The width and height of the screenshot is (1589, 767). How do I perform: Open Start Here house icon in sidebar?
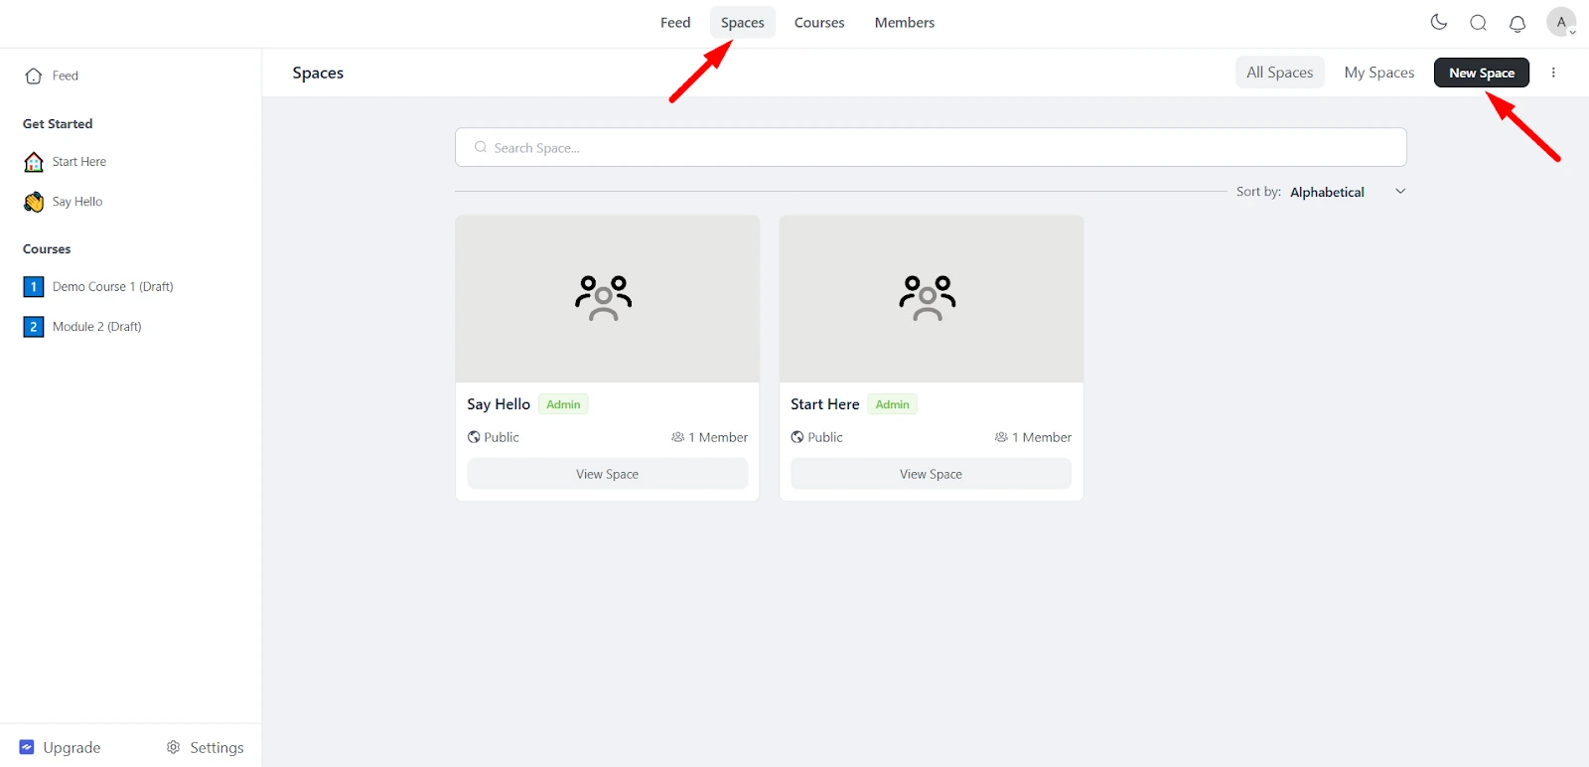pyautogui.click(x=34, y=162)
